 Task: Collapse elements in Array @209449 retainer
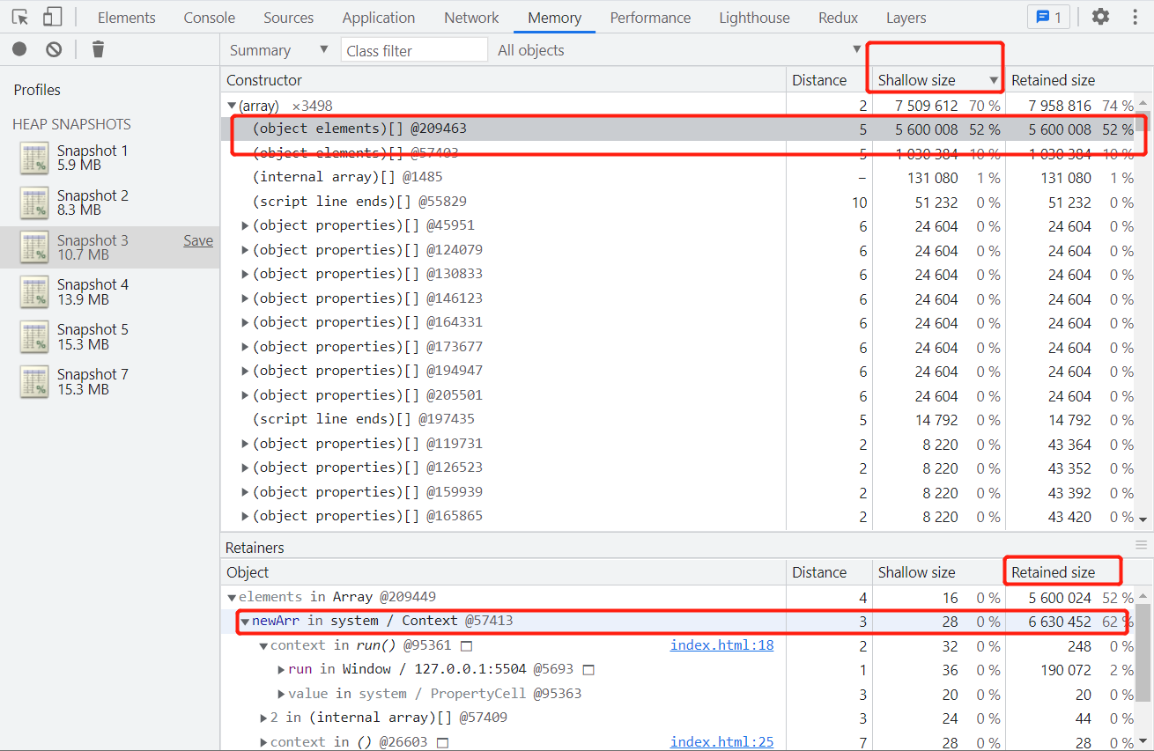(232, 597)
